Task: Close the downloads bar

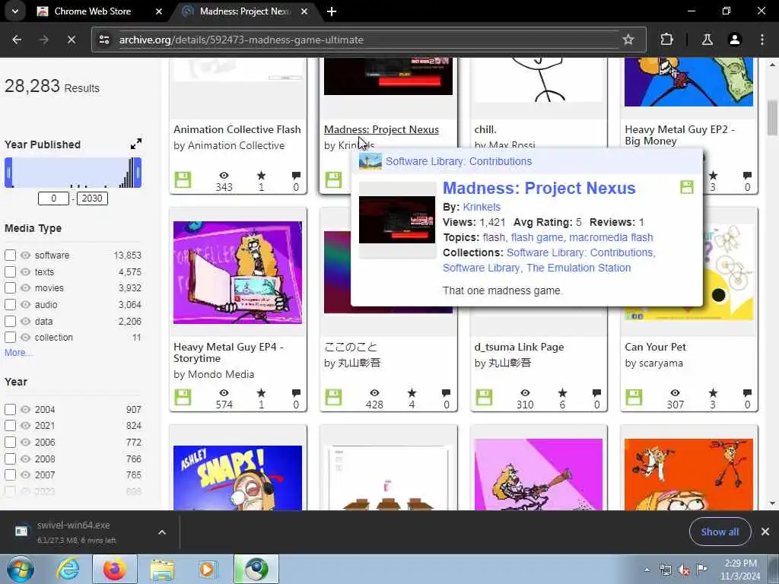Action: 765,532
